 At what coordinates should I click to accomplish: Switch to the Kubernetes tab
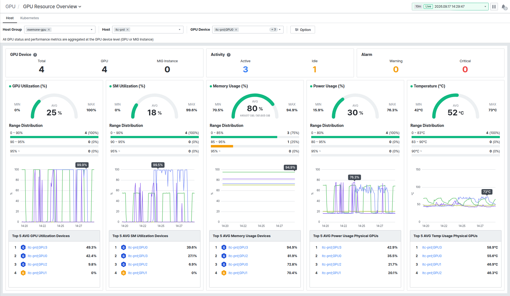pyautogui.click(x=30, y=18)
